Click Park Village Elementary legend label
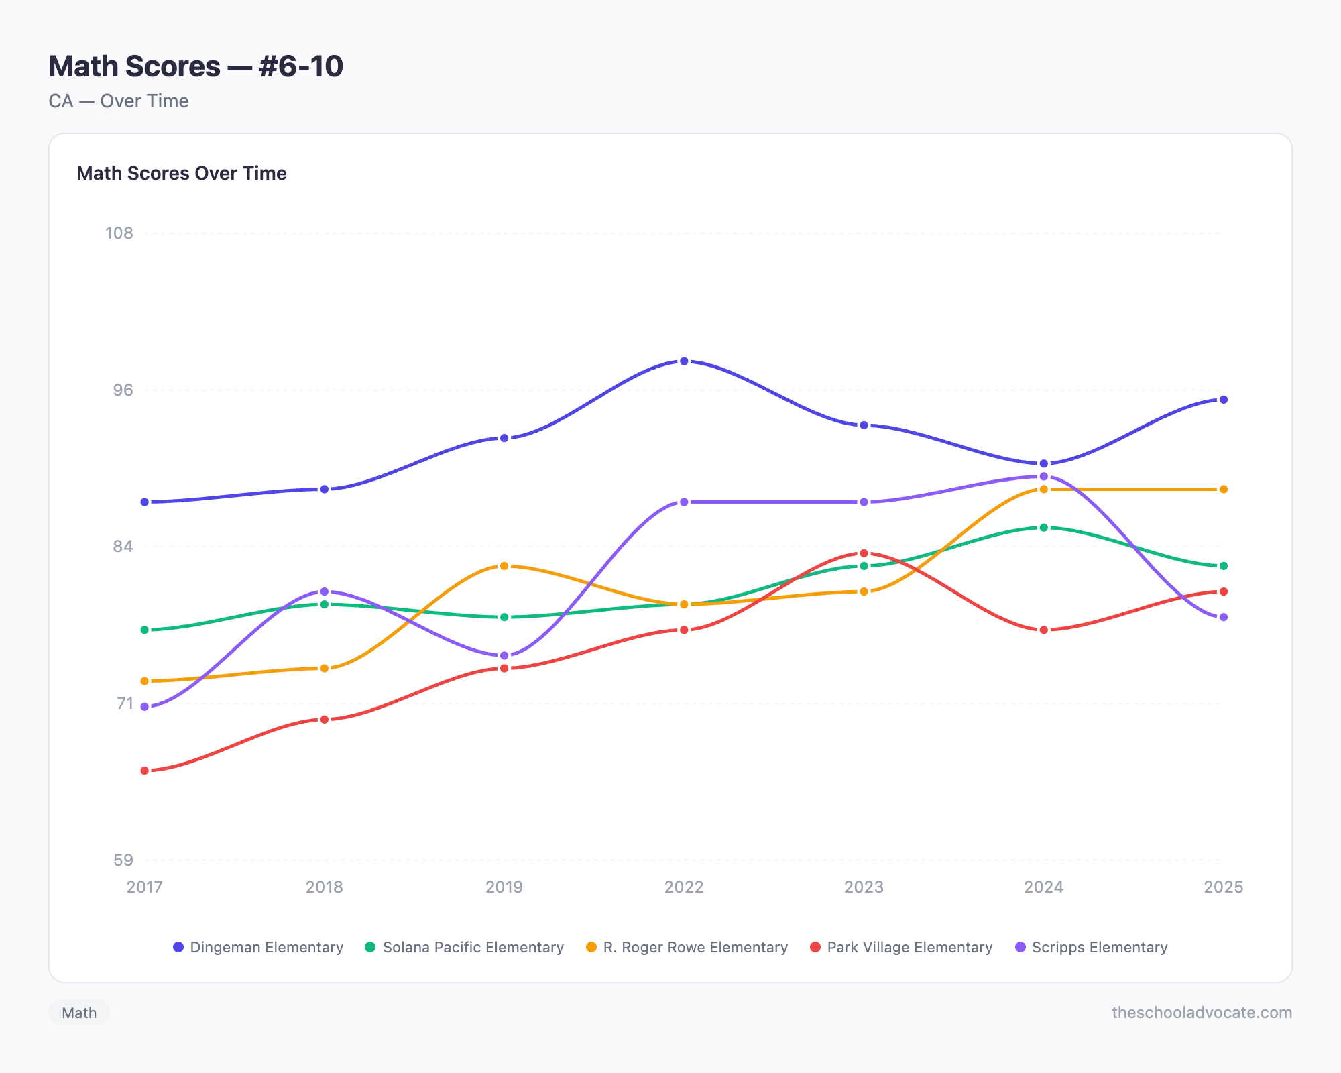Screen dimensions: 1341x1073 (x=909, y=947)
